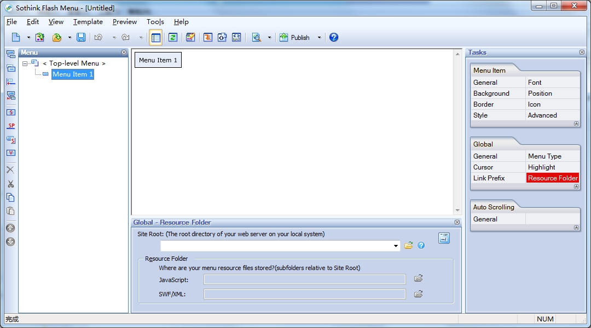Click the Publish button
Screen dimensions: 591x328
pos(294,37)
